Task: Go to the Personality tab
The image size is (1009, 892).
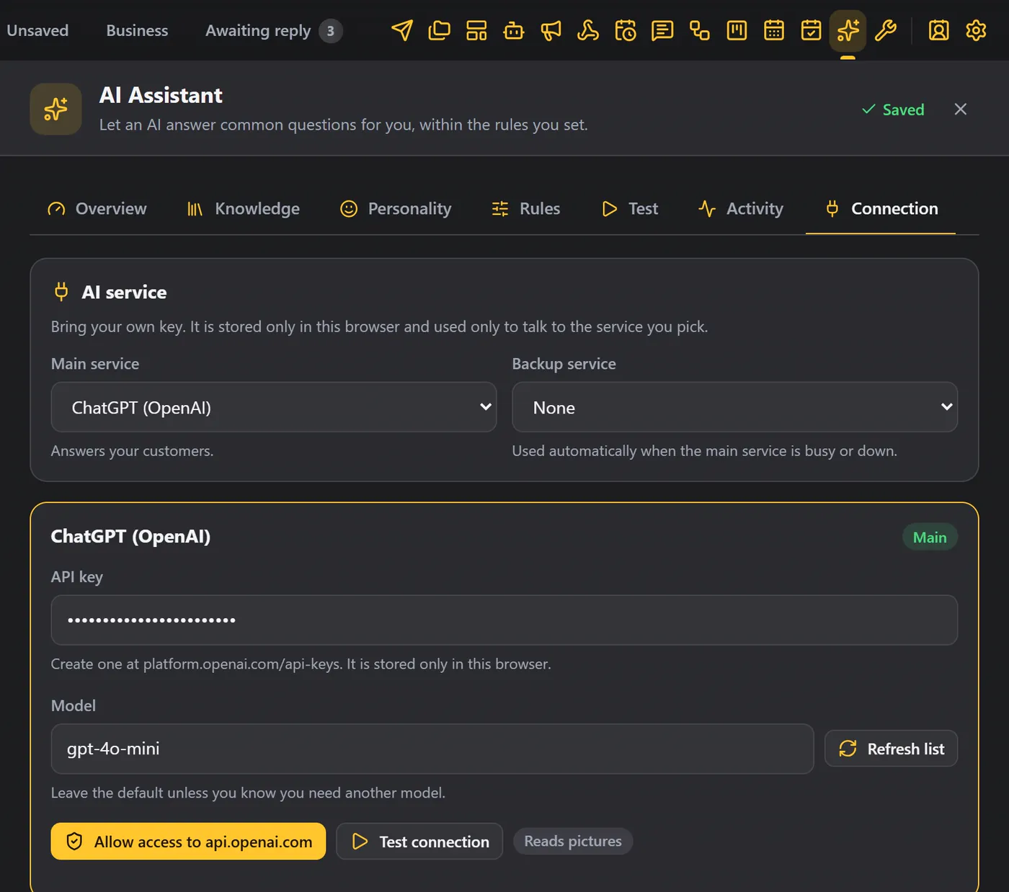Action: [396, 209]
